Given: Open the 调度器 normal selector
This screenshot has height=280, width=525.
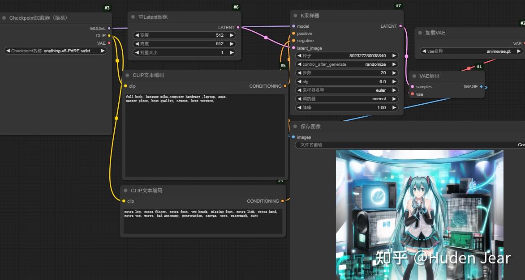Looking at the screenshot, I should [347, 99].
